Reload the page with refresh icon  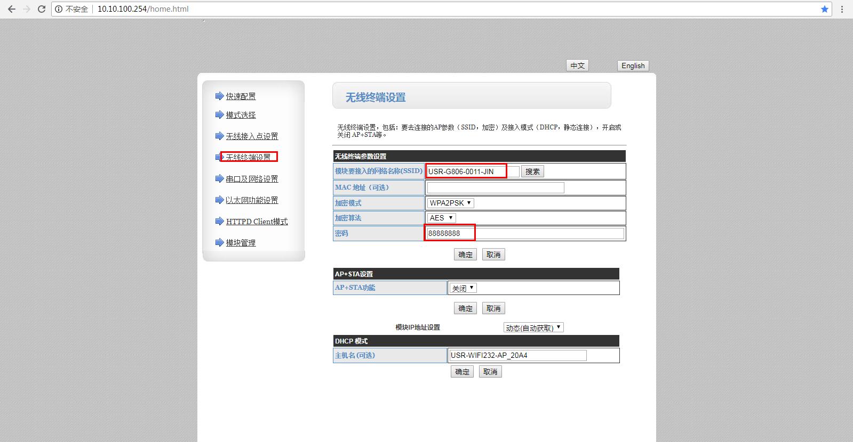click(x=41, y=9)
